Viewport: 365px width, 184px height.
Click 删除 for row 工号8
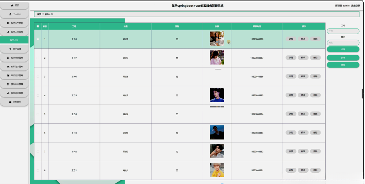pos(315,39)
